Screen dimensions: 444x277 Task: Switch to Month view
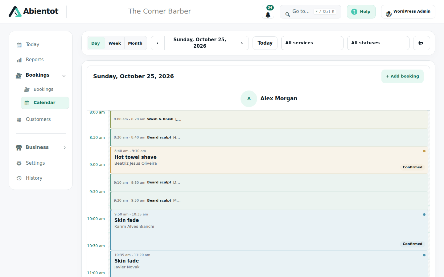[135, 43]
